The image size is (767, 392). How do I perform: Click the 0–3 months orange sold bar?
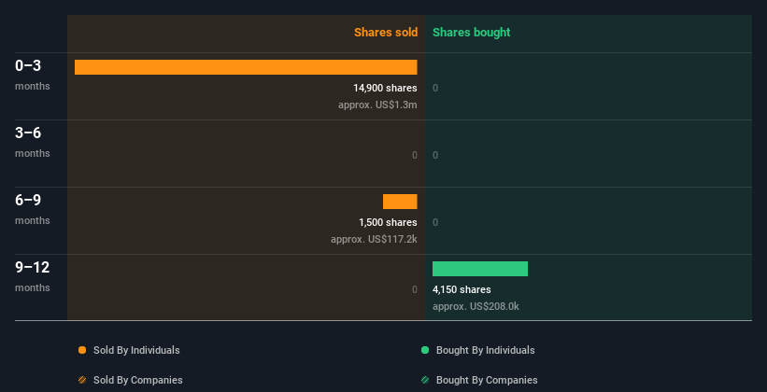coord(246,67)
